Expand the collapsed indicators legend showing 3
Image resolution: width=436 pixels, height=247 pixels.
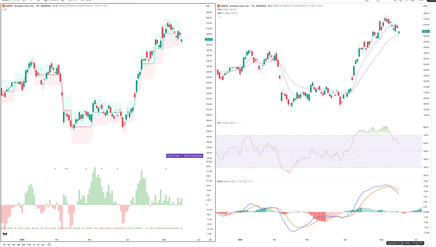[5, 9]
